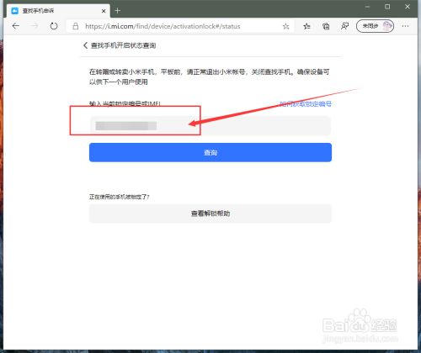This screenshot has width=421, height=353.
Task: Open the feedback person icon in toolbar
Action: click(344, 26)
